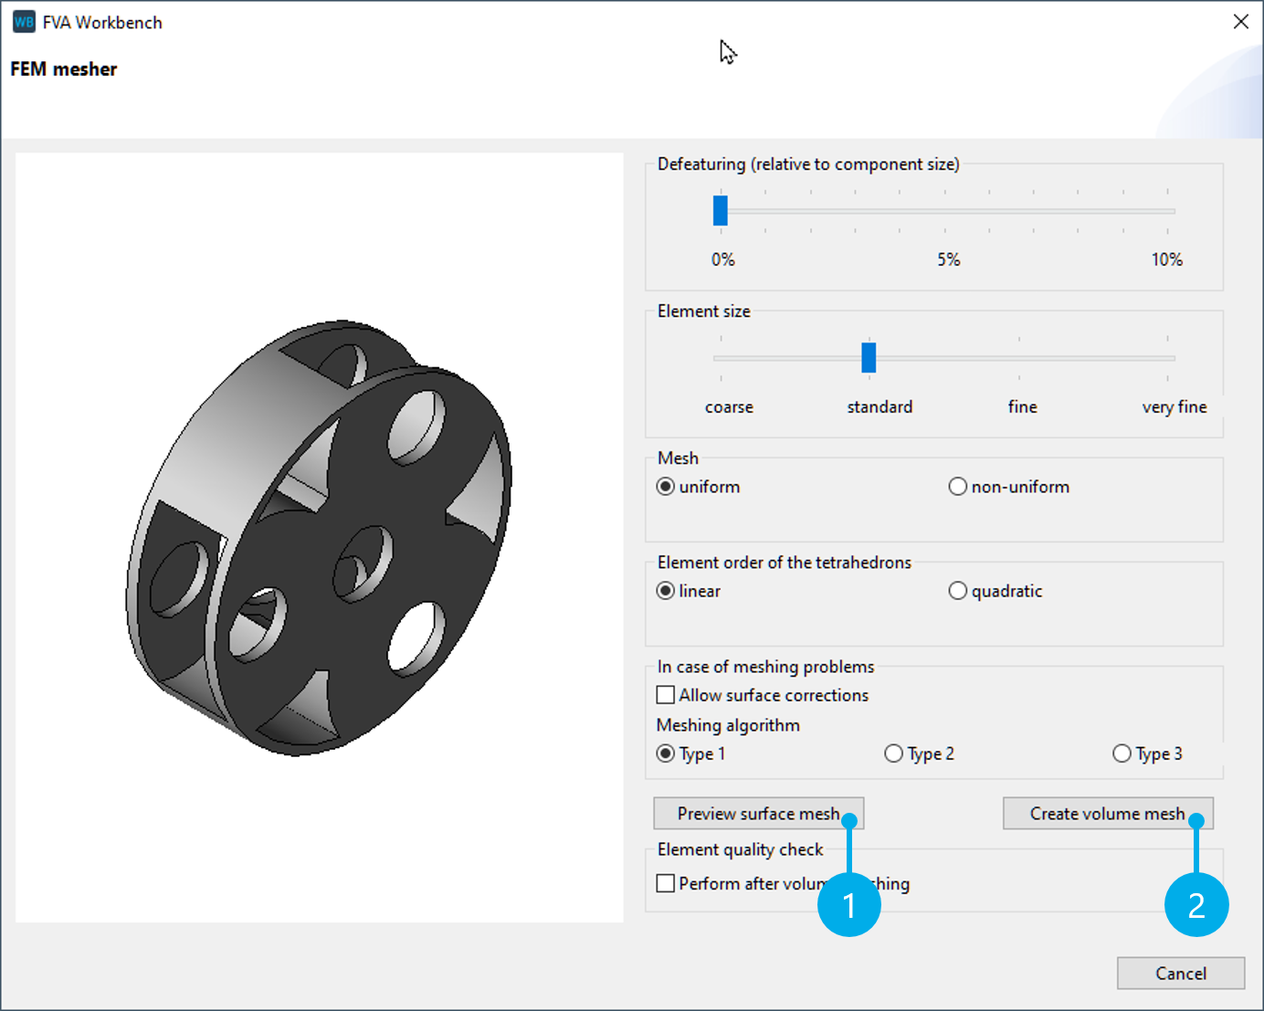Image resolution: width=1264 pixels, height=1011 pixels.
Task: Select meshing algorithm Type 3
Action: click(1122, 753)
